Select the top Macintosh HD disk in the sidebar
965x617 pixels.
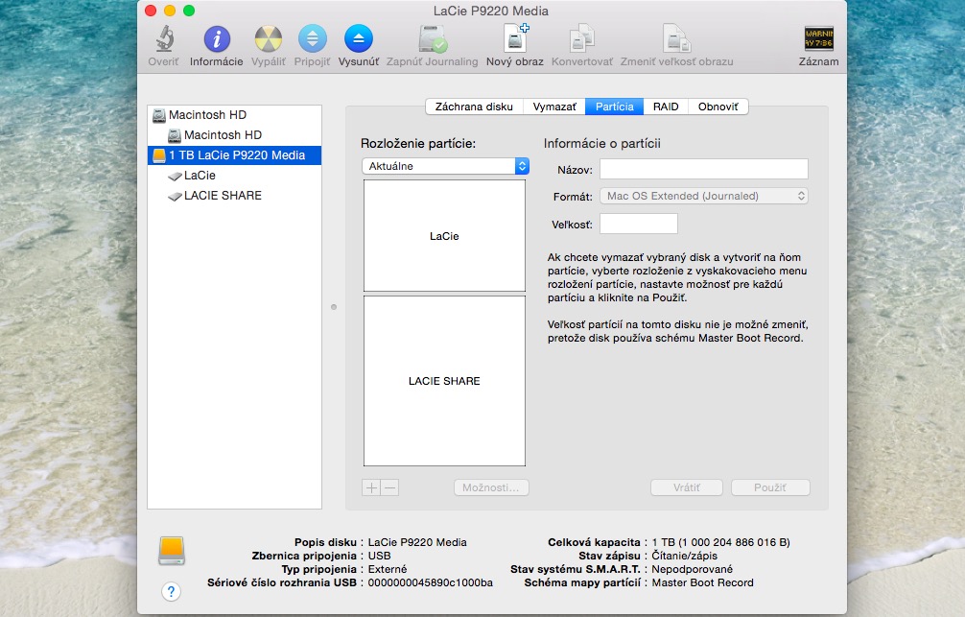[x=234, y=115]
